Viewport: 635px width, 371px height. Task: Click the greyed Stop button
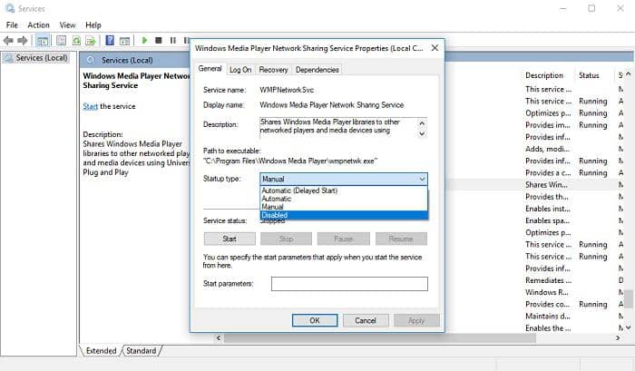[286, 239]
